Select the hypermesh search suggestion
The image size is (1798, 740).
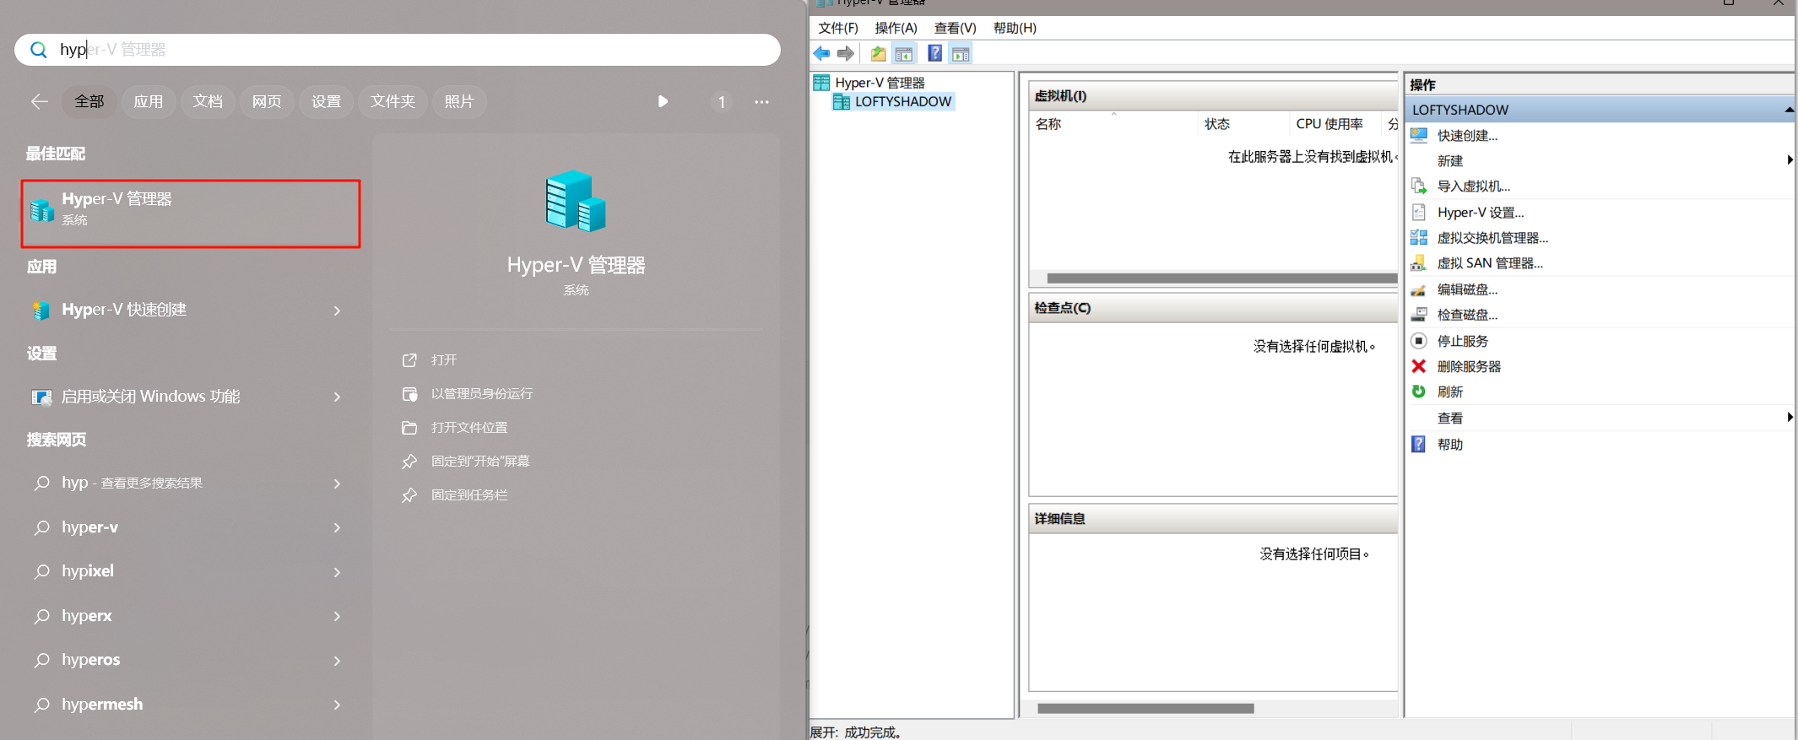pos(102,704)
